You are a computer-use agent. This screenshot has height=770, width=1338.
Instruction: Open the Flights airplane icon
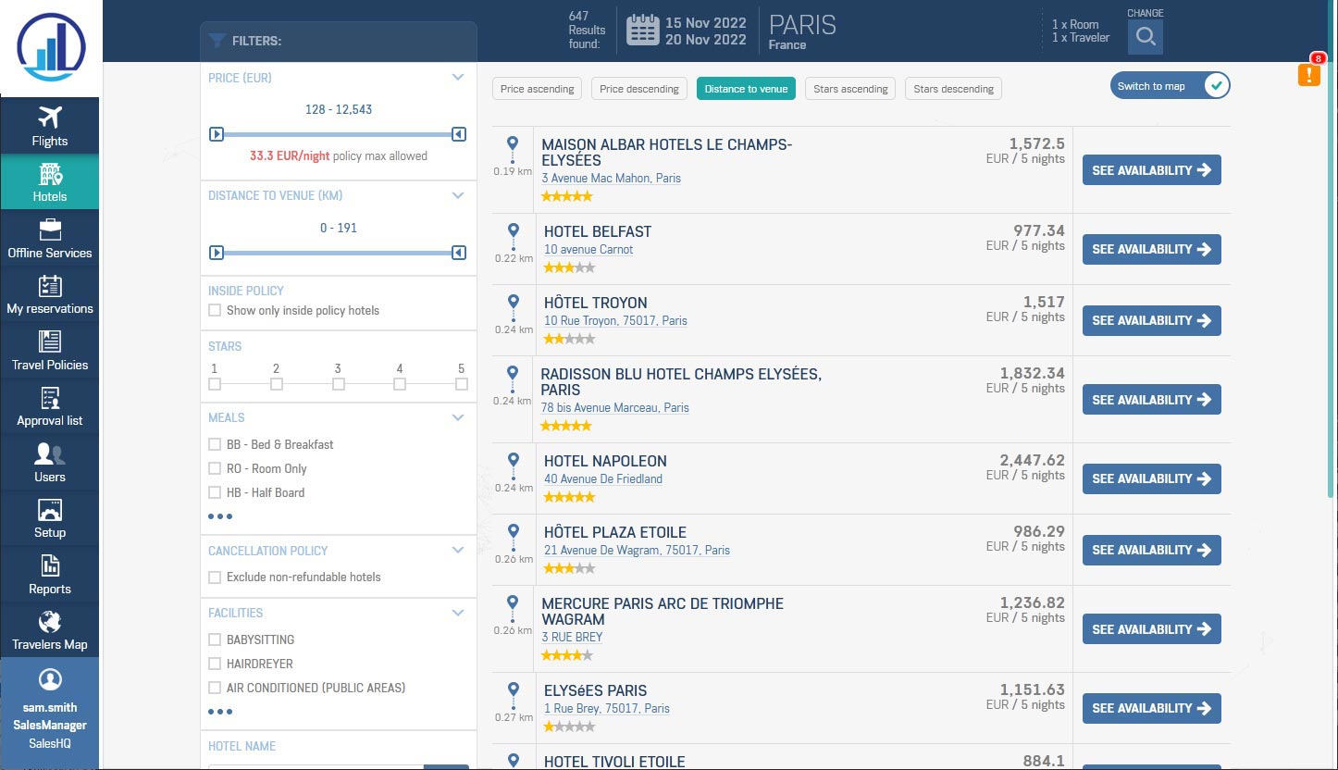coord(49,118)
